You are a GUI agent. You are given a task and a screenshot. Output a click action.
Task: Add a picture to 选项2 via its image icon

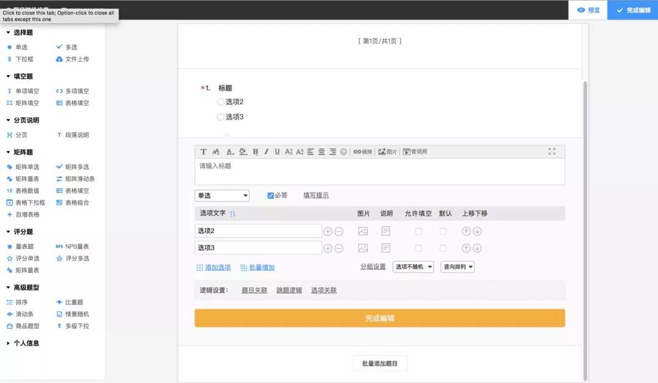tap(363, 231)
